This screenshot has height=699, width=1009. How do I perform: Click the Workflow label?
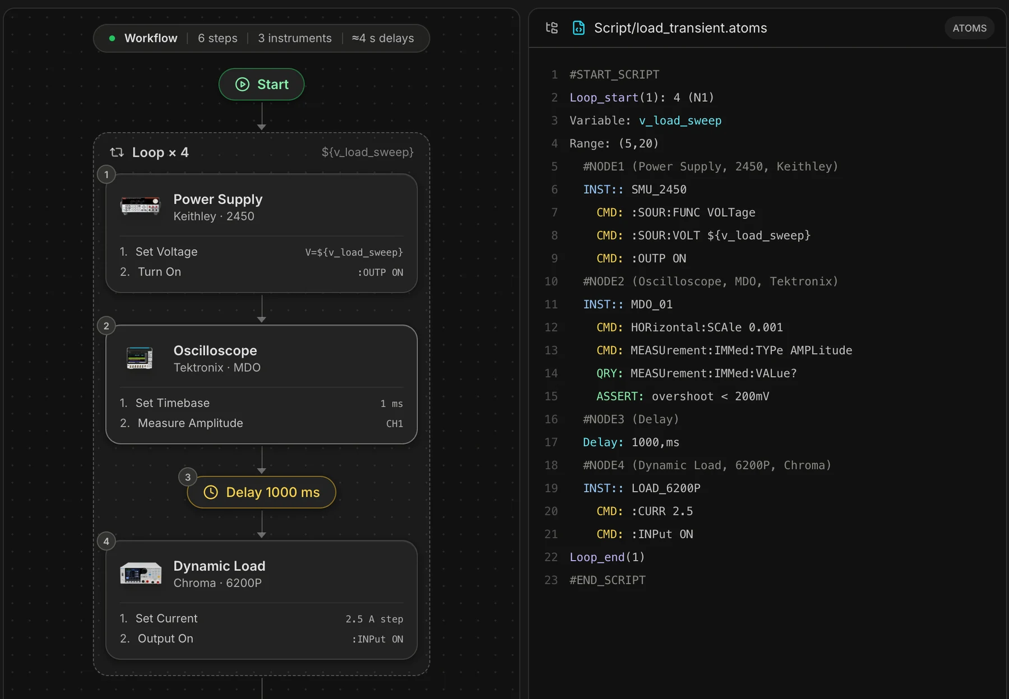[x=151, y=38]
